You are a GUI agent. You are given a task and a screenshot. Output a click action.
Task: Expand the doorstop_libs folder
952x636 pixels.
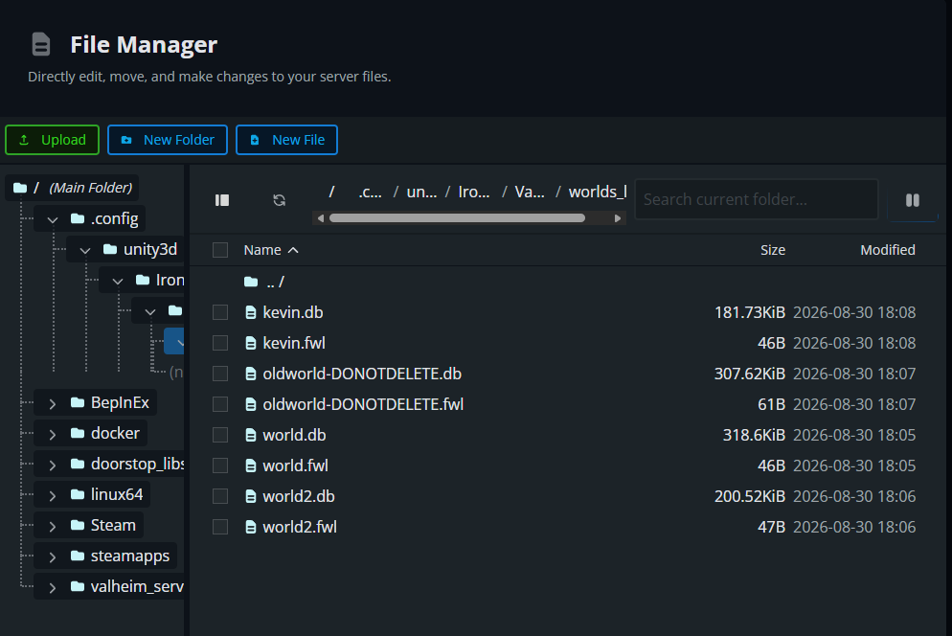click(x=53, y=465)
